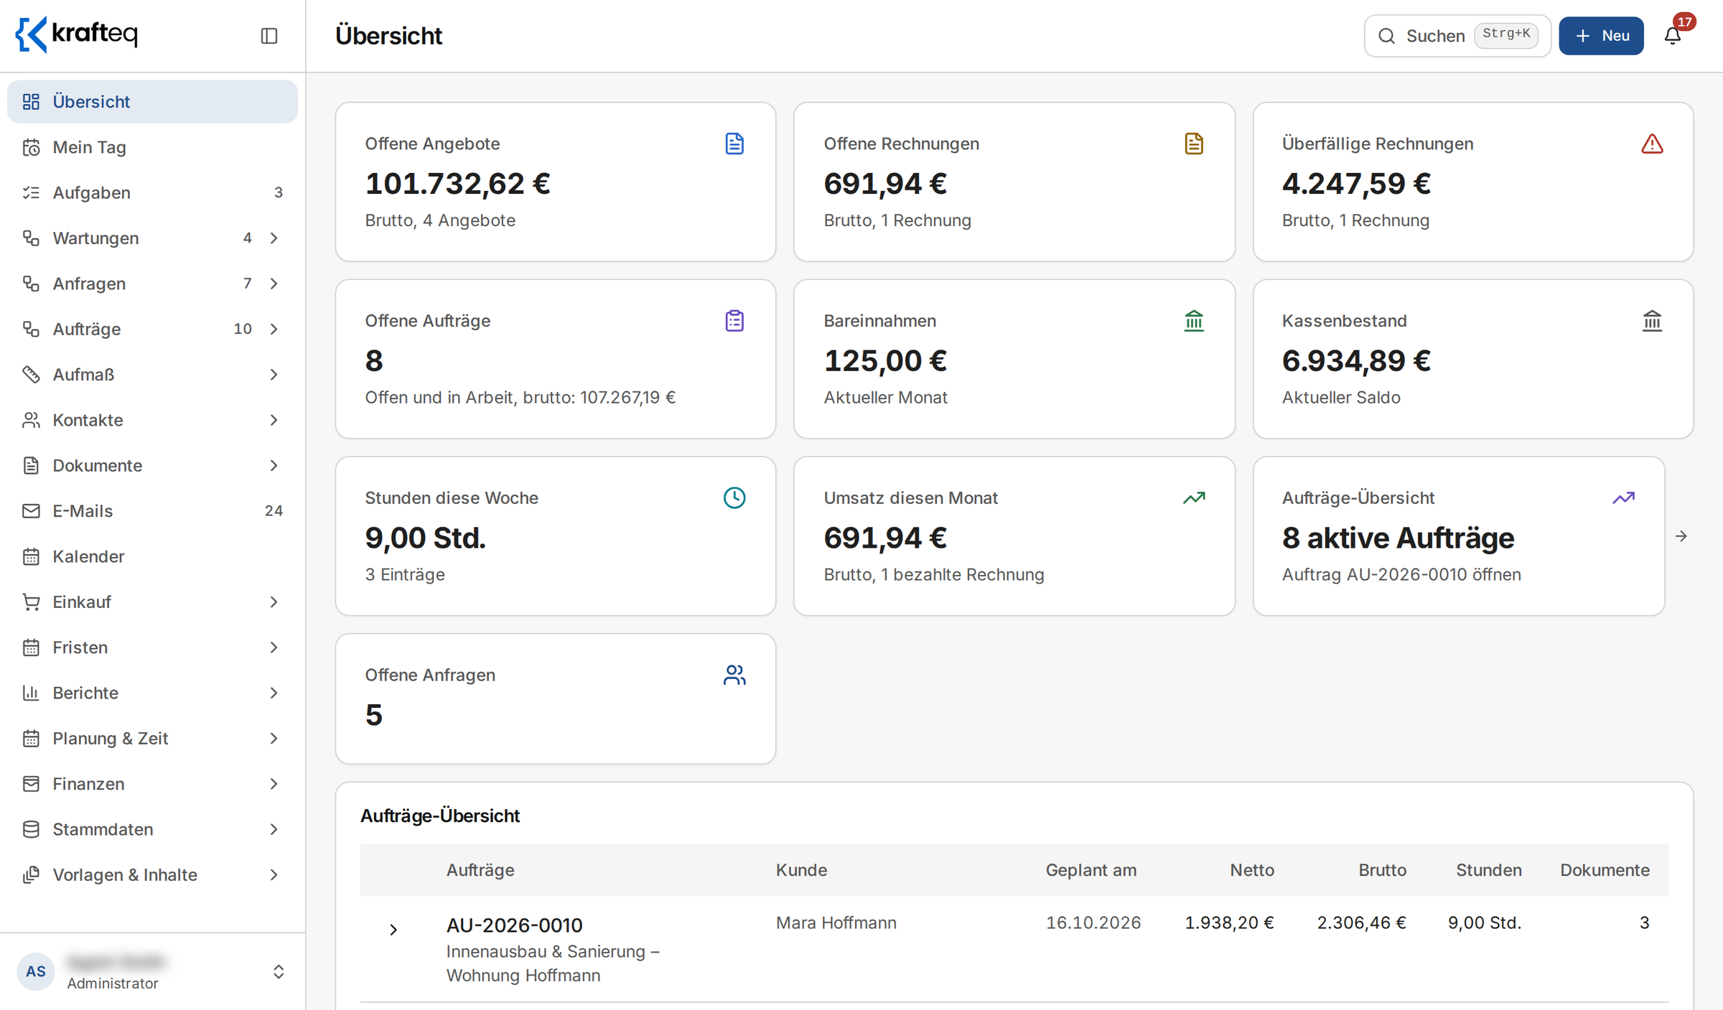1723x1010 pixels.
Task: Click the warning triangle on Überfällige Rechnungen card
Action: coord(1652,144)
